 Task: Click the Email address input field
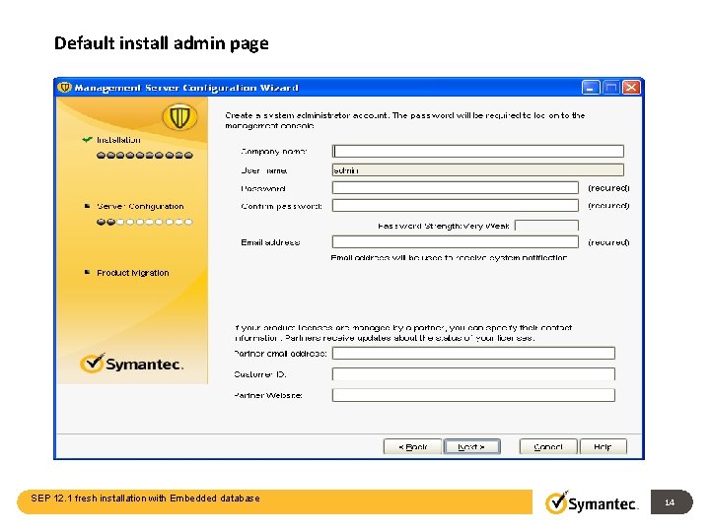point(455,242)
